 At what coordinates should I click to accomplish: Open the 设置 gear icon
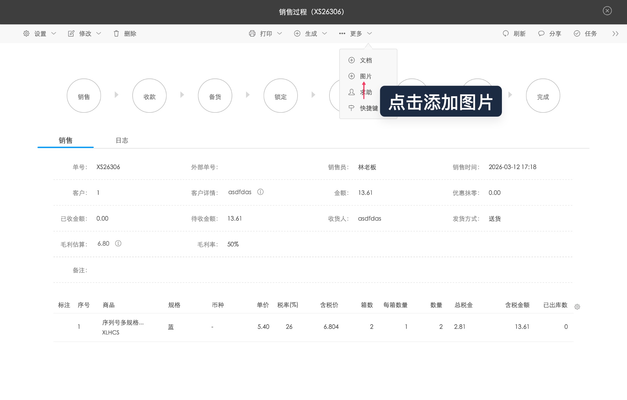point(26,34)
